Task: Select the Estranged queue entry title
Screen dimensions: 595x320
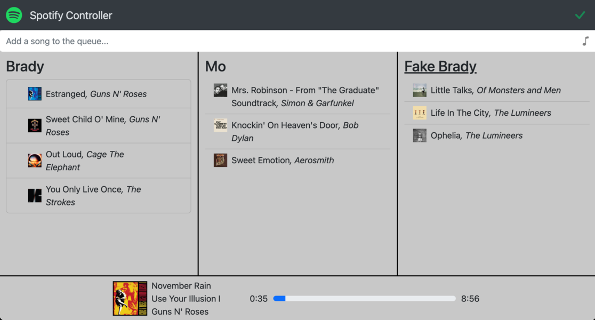Action: tap(66, 94)
